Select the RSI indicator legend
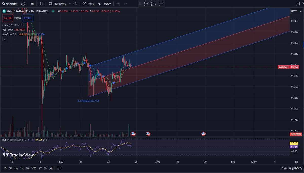 click(25, 140)
